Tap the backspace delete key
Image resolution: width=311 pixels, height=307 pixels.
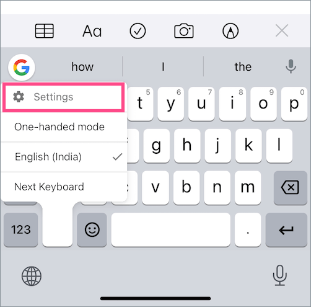(290, 187)
